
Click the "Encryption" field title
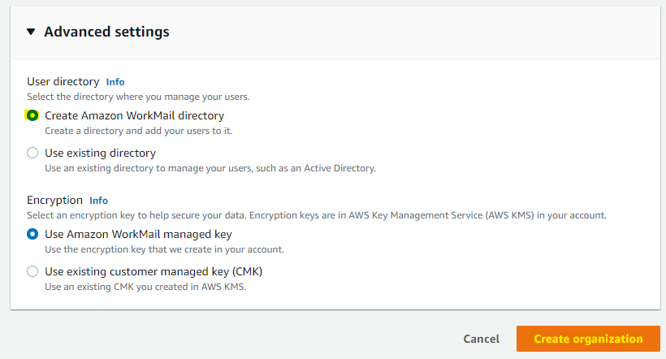point(54,201)
